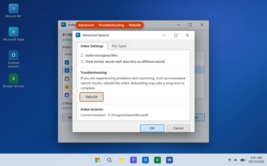Click the Rebuild button under Troubleshooting
267x166 pixels.
click(x=92, y=97)
